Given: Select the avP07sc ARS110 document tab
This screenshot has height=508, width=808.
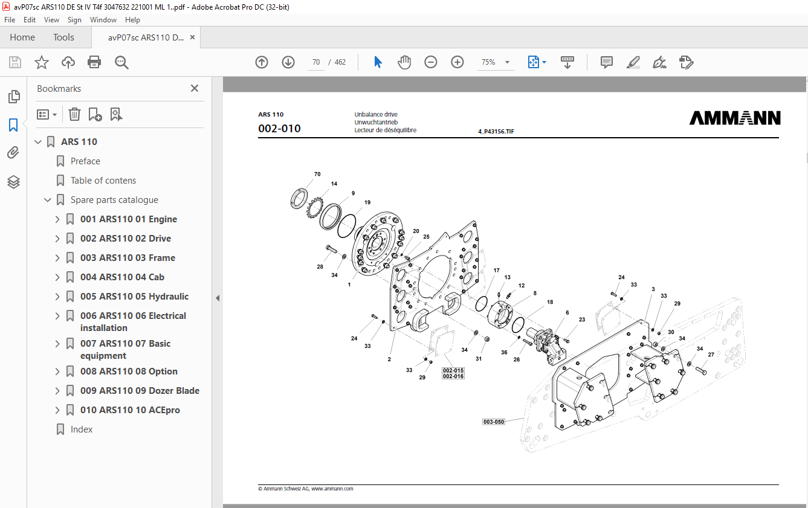Looking at the screenshot, I should 146,37.
